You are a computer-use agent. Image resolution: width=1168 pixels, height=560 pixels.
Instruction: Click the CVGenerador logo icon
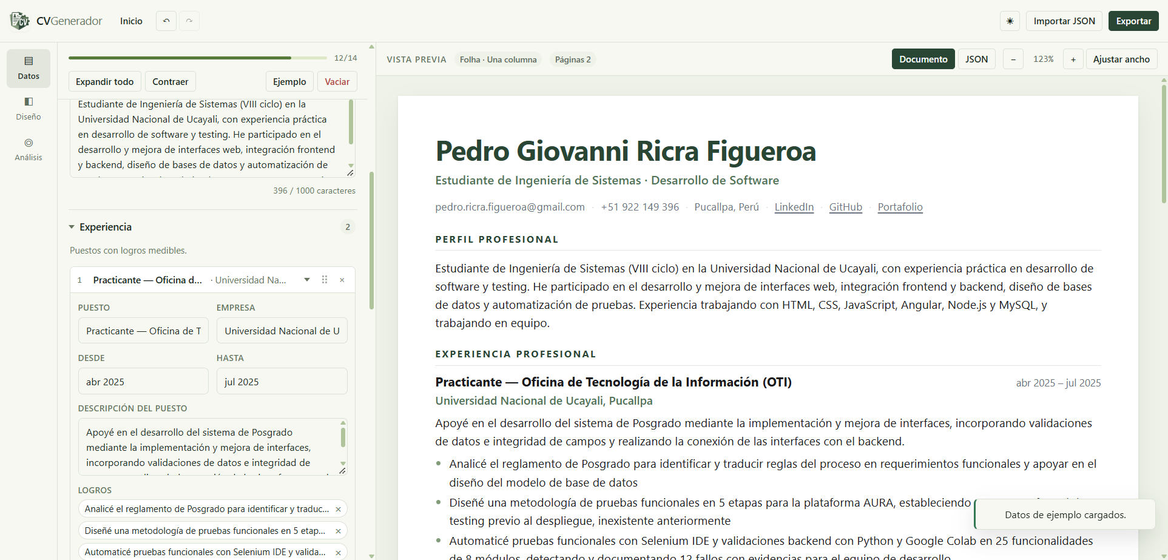[19, 21]
